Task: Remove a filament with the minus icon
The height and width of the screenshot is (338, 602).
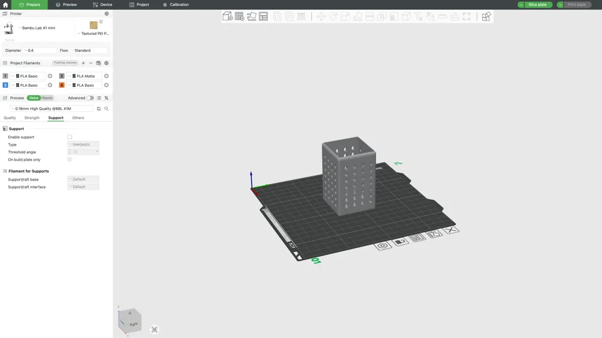Action: 91,63
